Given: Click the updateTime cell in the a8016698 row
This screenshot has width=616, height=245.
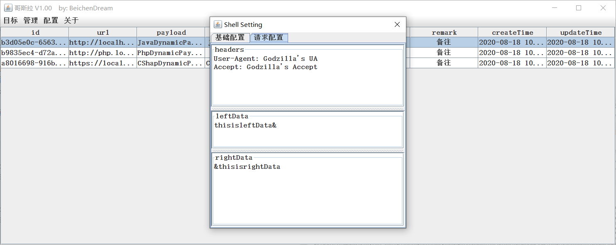Looking at the screenshot, I should coord(580,63).
